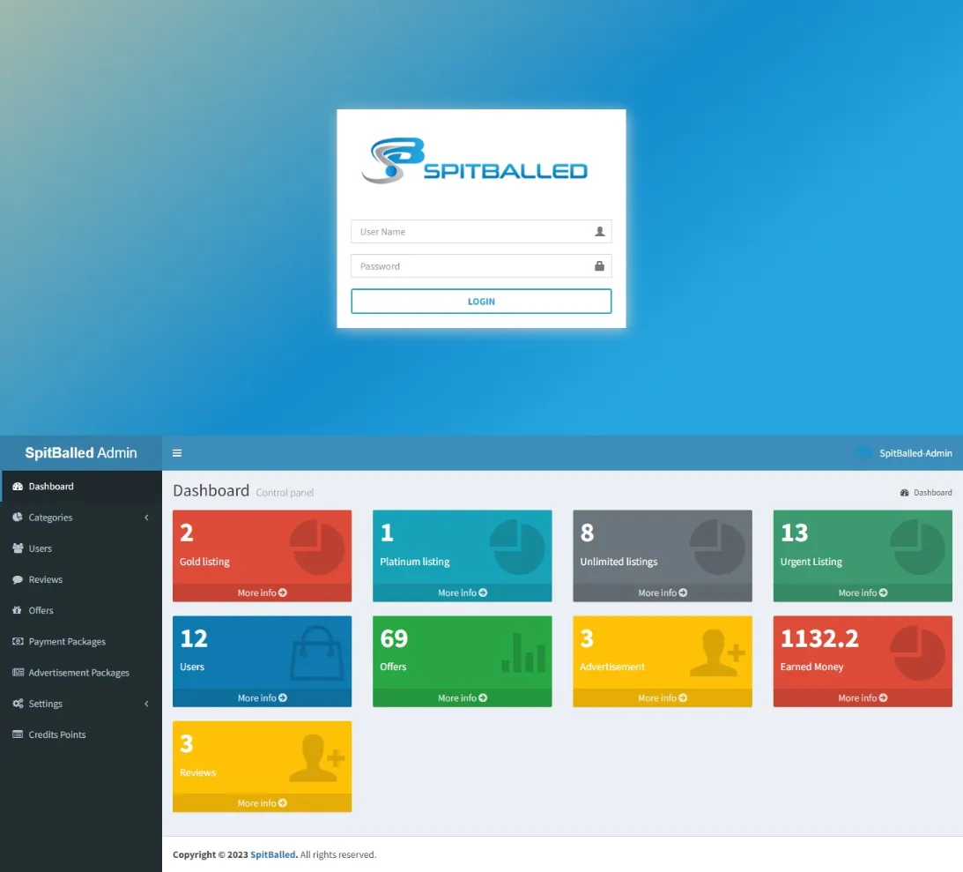This screenshot has height=872, width=963.
Task: Click the 12 Users count value
Action: 194,639
